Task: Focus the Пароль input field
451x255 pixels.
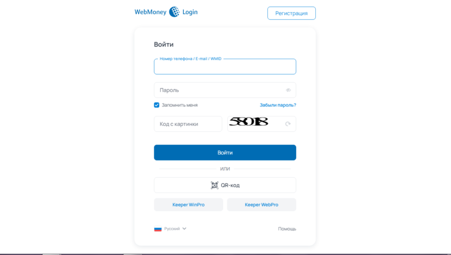Action: (x=225, y=90)
